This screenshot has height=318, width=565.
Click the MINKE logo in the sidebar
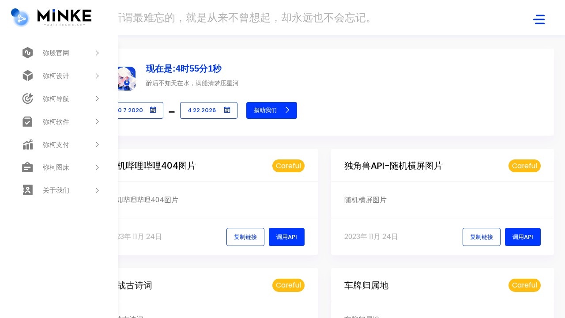click(51, 18)
